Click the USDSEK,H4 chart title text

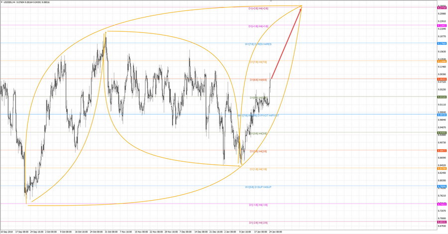(8, 2)
